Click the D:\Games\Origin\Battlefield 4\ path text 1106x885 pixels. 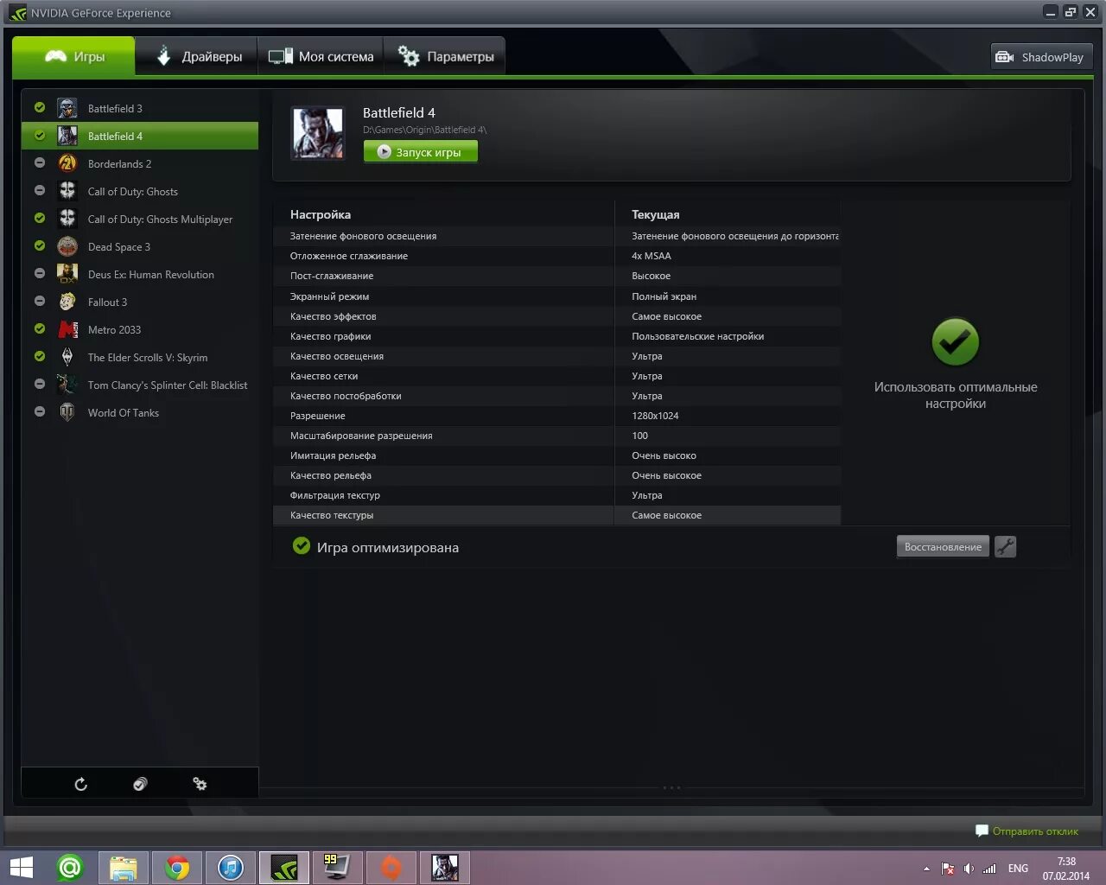tap(424, 130)
